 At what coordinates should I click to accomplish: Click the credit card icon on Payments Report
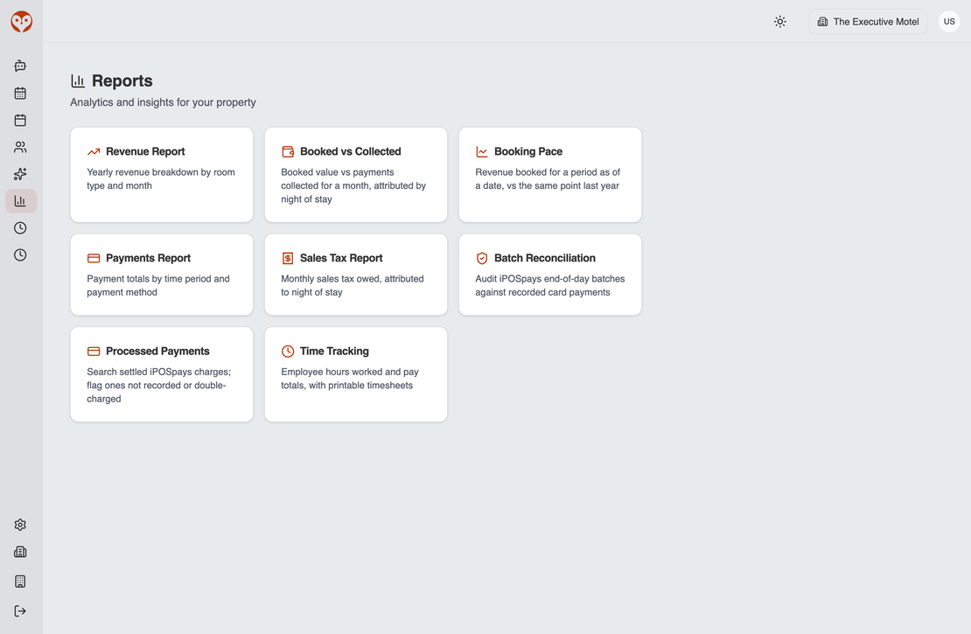point(94,258)
